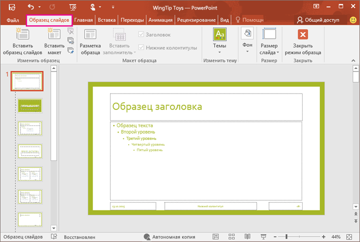Open Вставить заполнитель dropdown
The image size is (360, 242).
click(x=119, y=42)
